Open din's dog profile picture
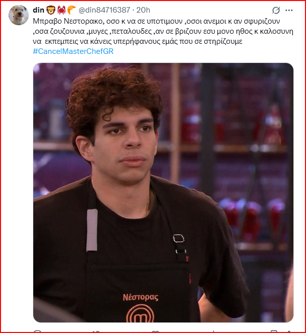Image resolution: width=306 pixels, height=333 pixels. coord(19,15)
